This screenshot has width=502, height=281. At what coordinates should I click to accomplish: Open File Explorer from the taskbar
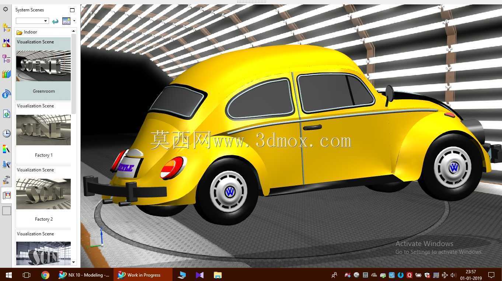[x=218, y=275]
